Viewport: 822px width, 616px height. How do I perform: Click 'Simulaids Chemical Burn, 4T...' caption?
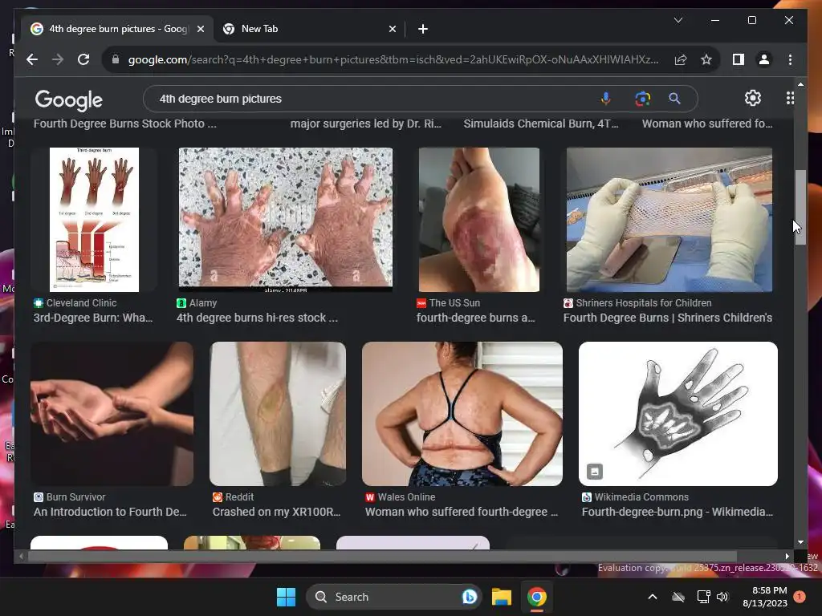[x=541, y=124]
